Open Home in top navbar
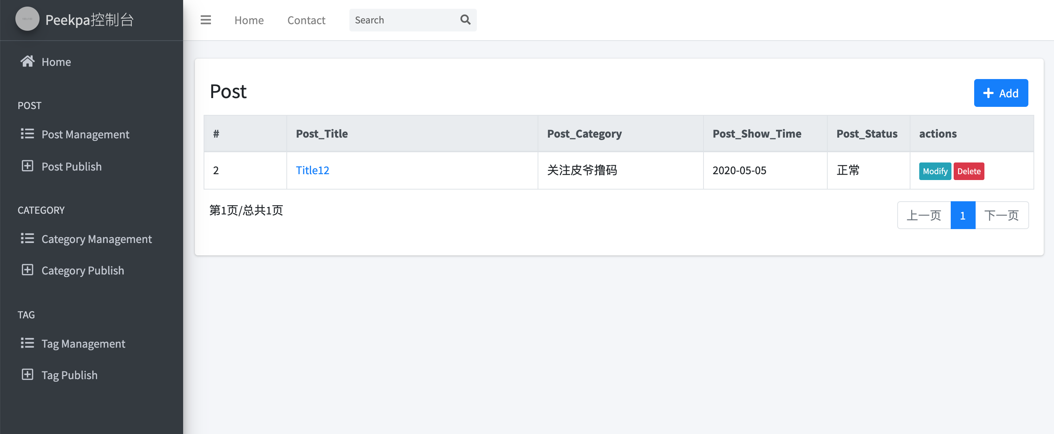Viewport: 1054px width, 434px height. click(x=249, y=20)
